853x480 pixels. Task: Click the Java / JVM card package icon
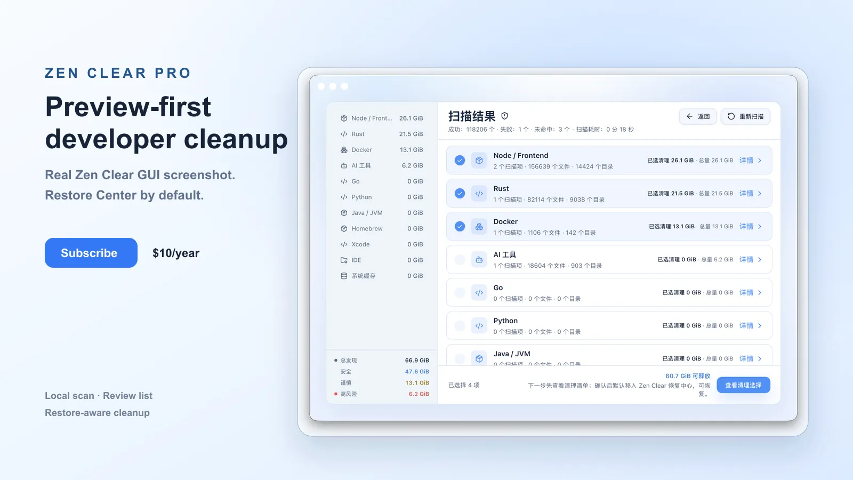[479, 359]
